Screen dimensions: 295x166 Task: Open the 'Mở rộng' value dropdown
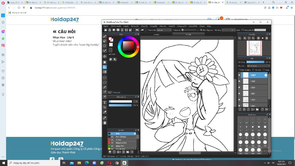(228, 30)
